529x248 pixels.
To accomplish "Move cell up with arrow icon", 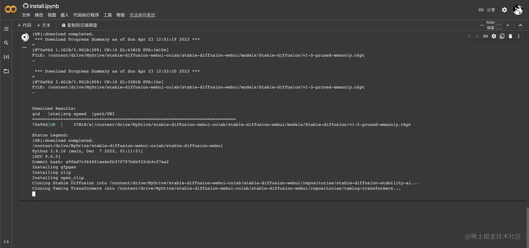I will (x=469, y=36).
